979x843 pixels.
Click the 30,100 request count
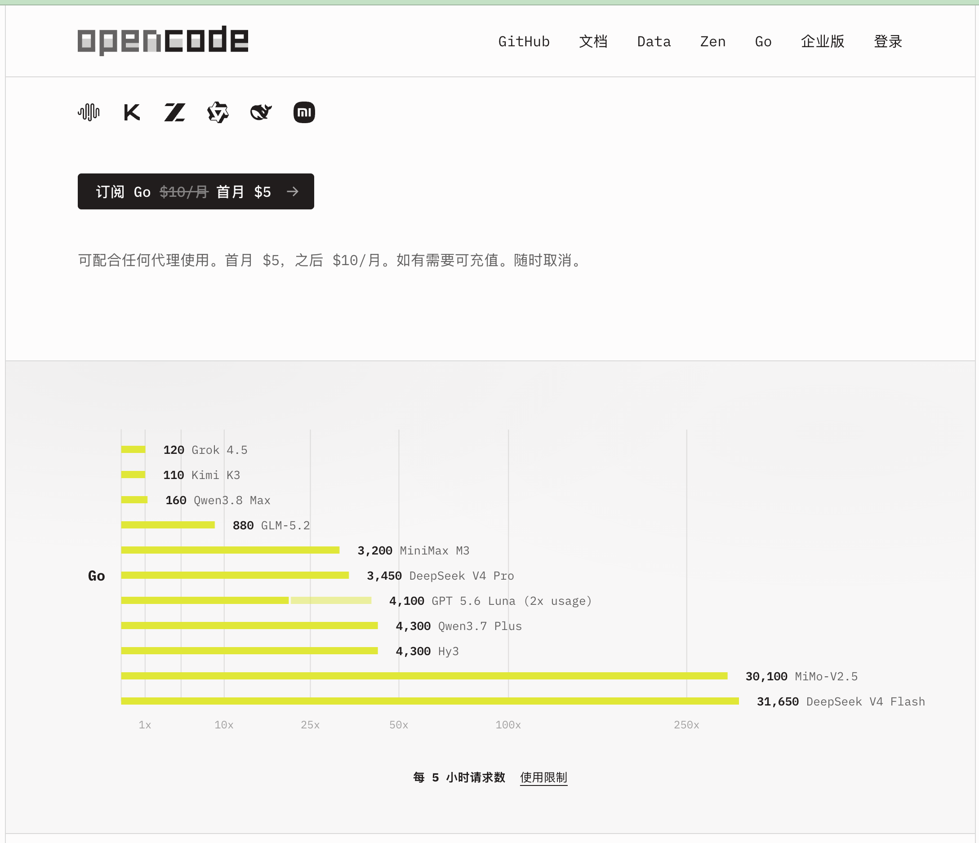766,677
